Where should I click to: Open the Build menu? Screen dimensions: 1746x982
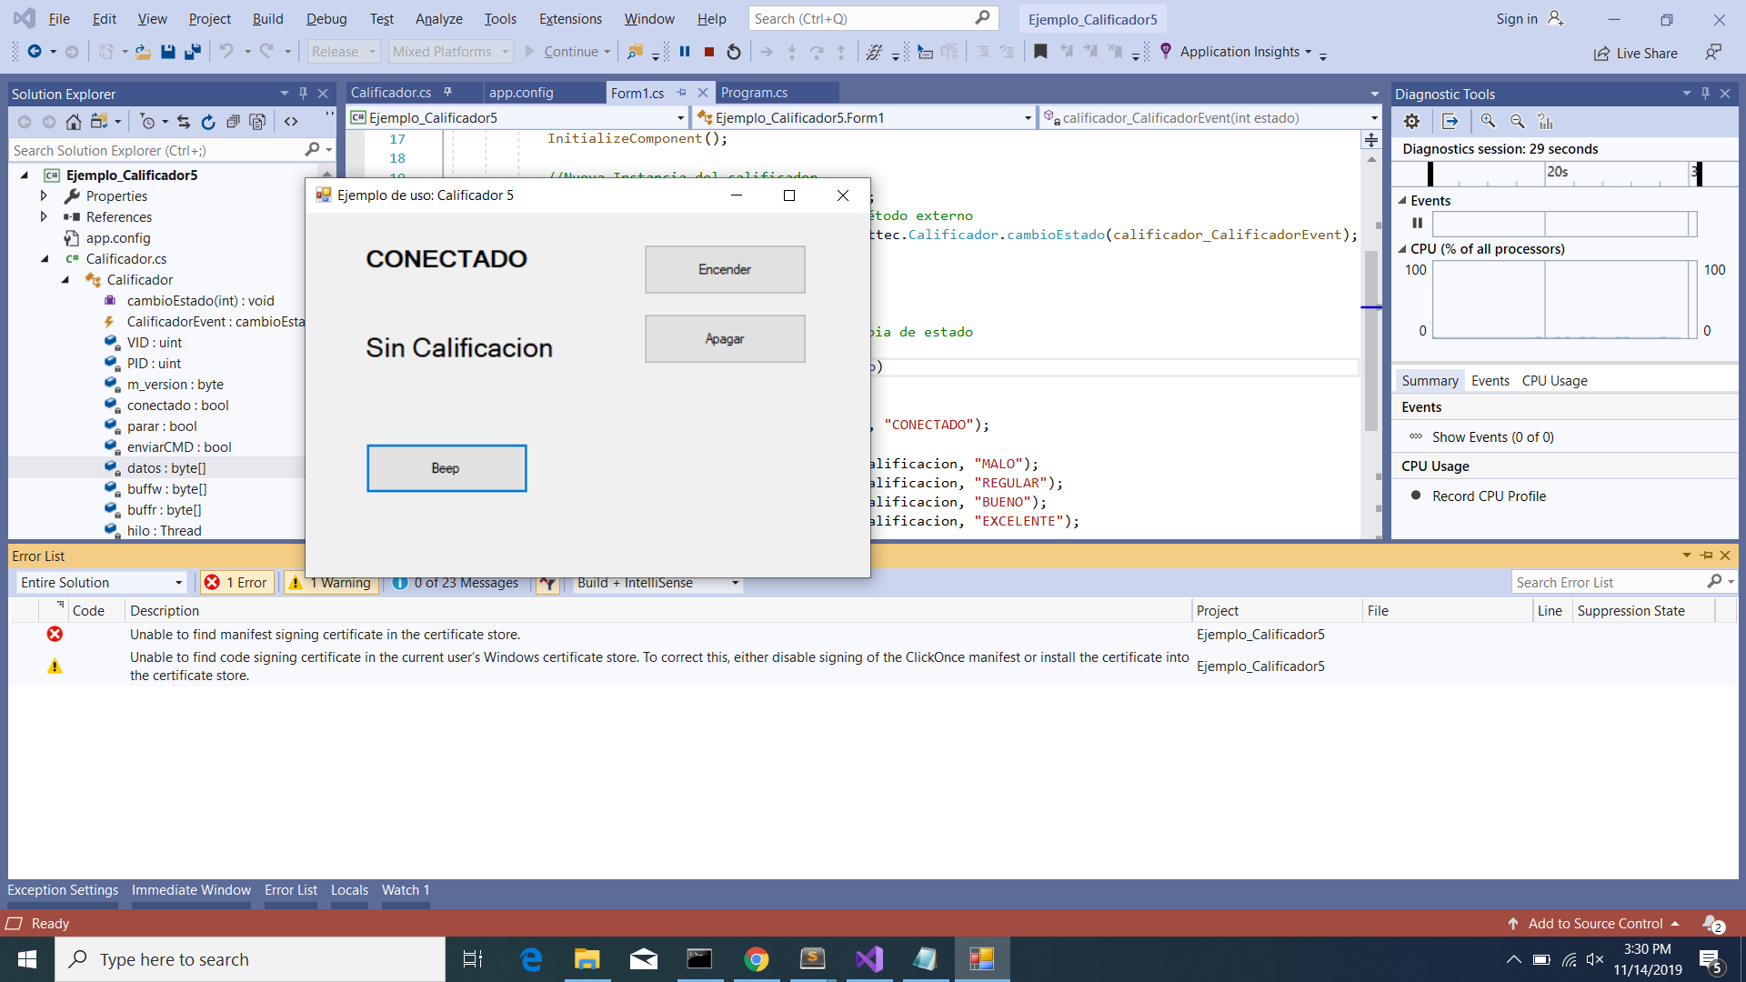[x=265, y=18]
